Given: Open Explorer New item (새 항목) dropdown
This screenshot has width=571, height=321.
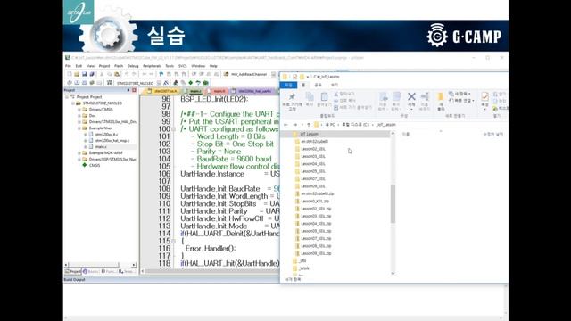Looking at the screenshot, I should pos(460,94).
